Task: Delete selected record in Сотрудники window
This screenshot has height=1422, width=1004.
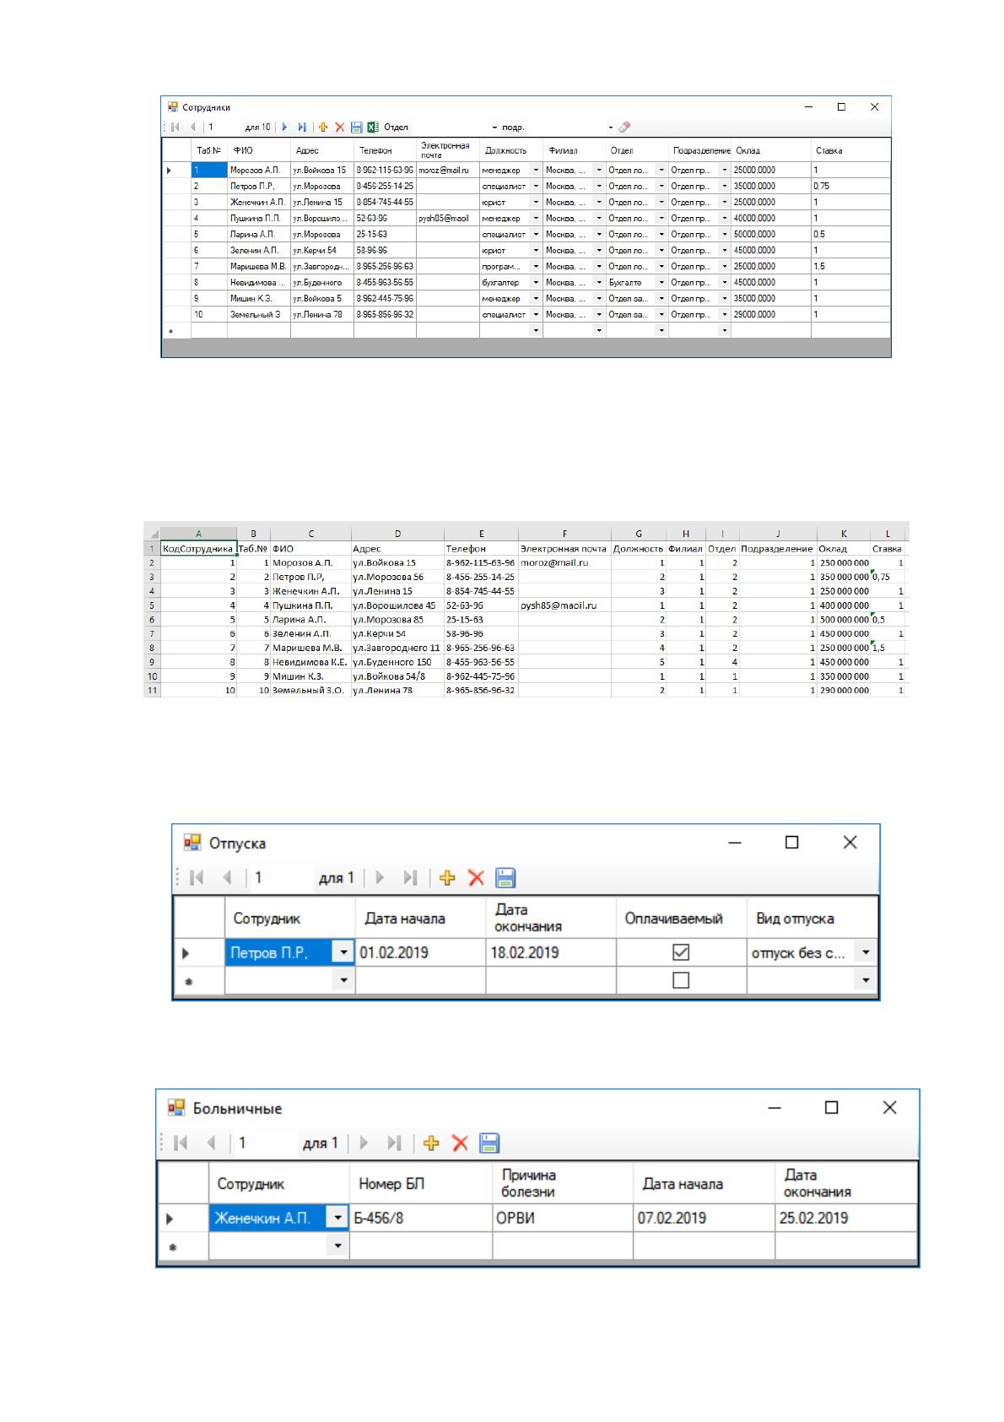Action: pos(340,128)
